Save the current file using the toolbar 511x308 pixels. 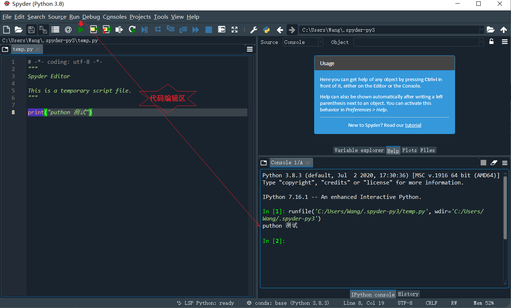click(31, 30)
